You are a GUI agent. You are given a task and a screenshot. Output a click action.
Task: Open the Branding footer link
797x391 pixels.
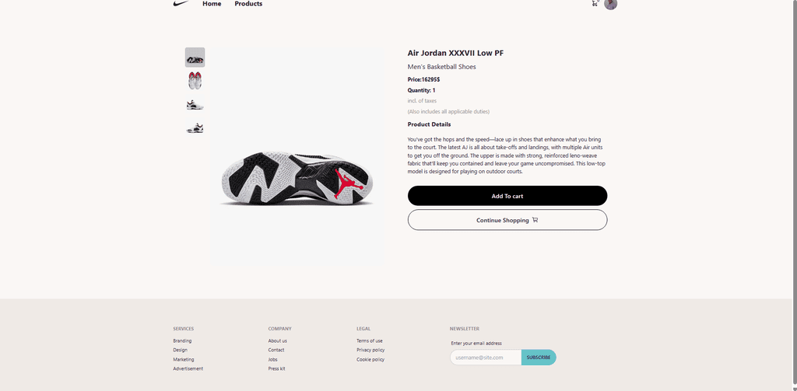(182, 340)
